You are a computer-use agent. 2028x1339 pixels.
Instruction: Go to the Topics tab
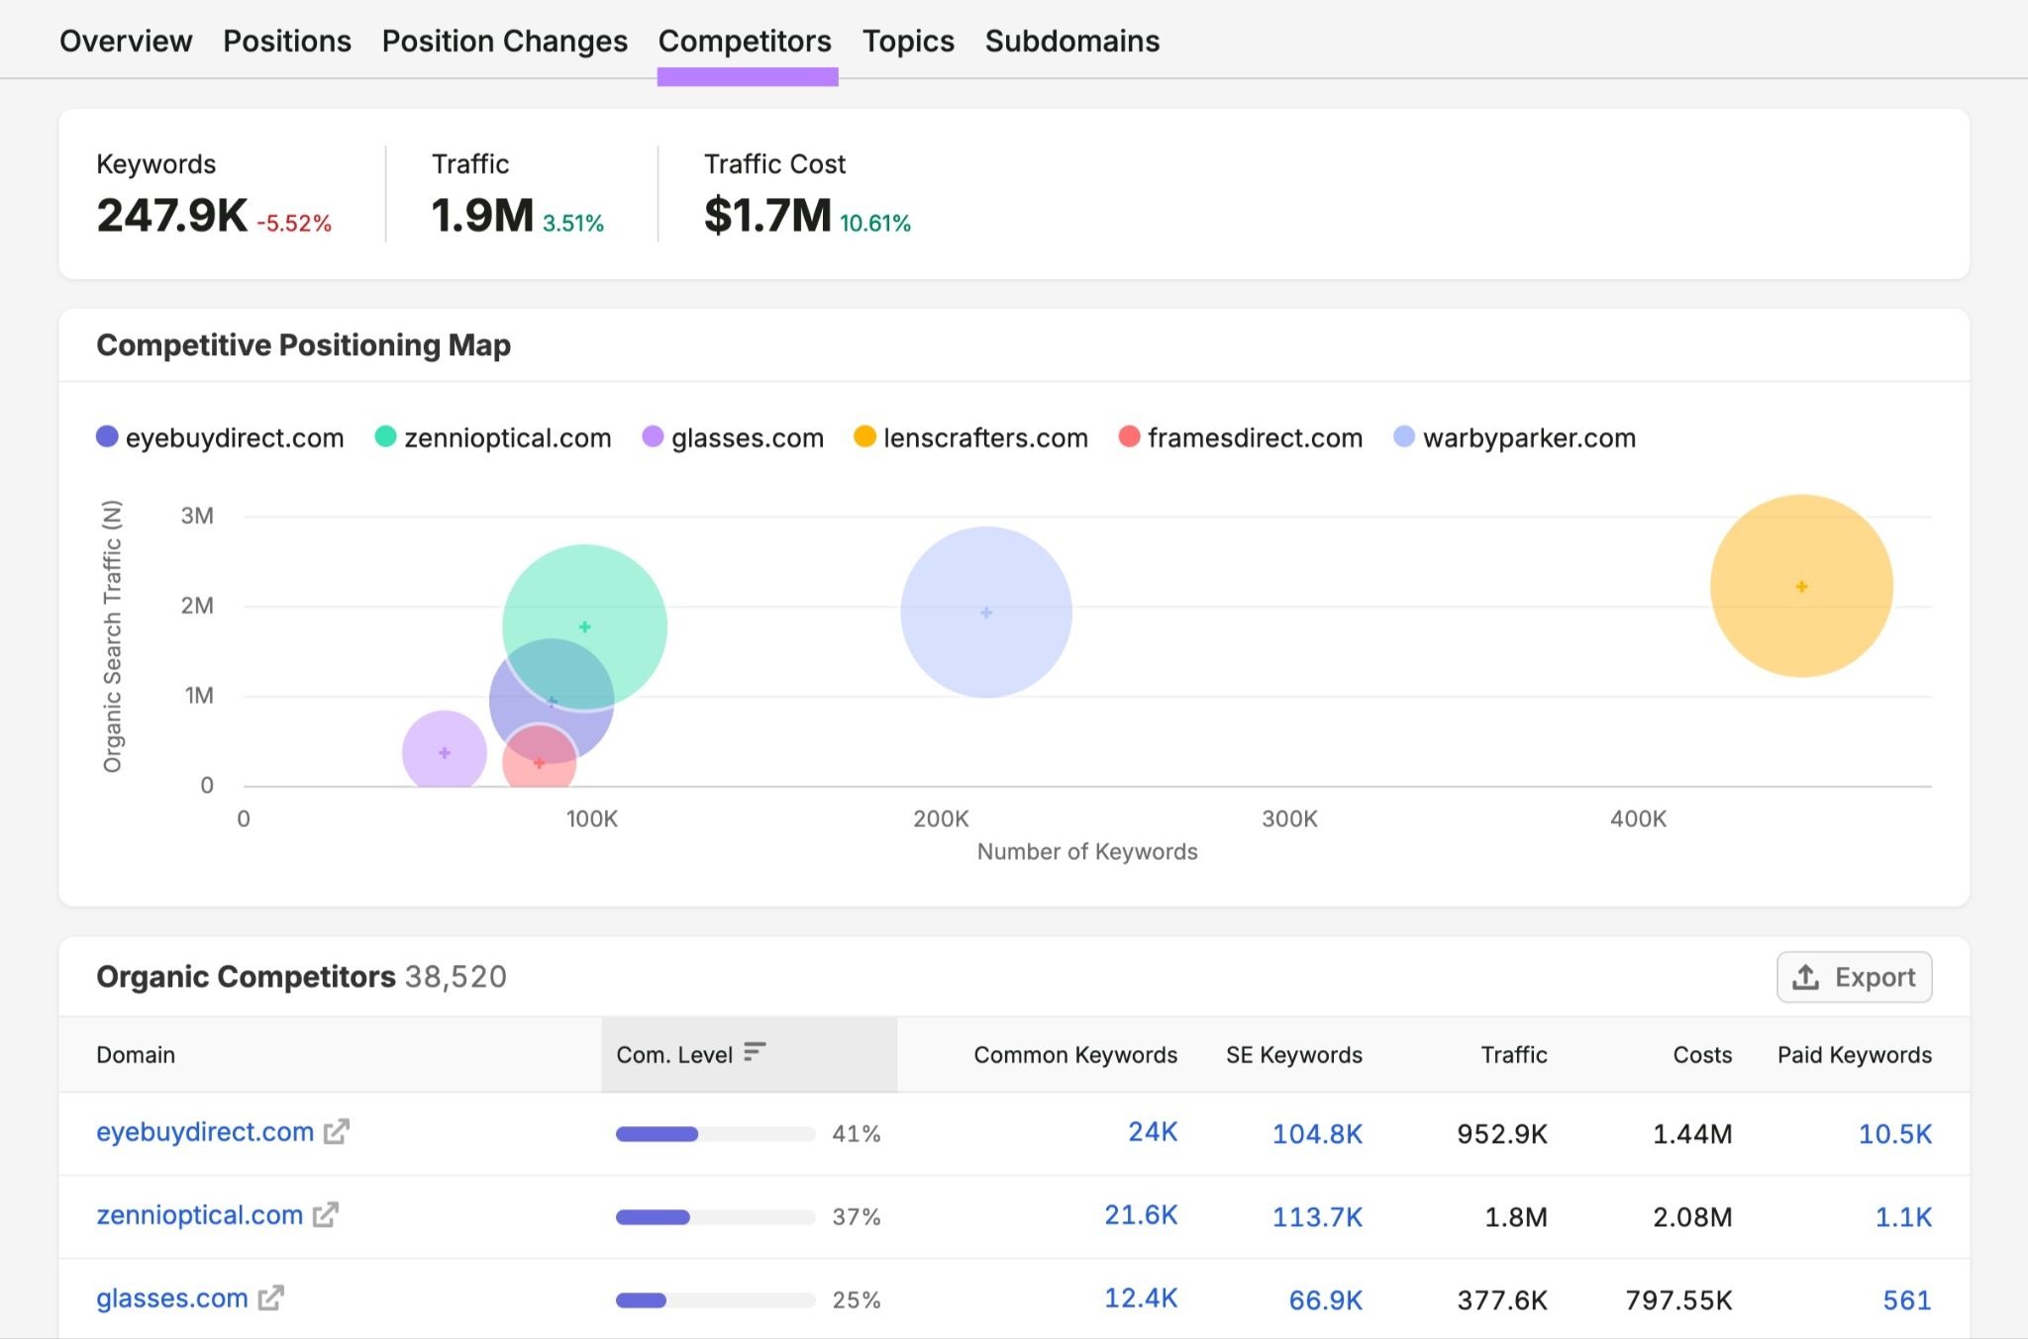(x=908, y=41)
